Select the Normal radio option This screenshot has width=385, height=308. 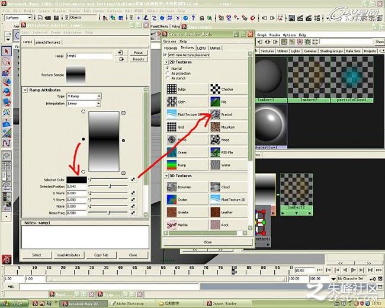tap(168, 68)
